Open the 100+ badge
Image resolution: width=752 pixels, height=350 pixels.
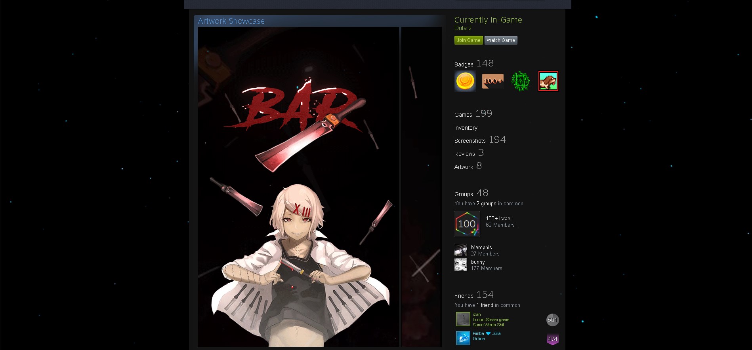click(493, 81)
